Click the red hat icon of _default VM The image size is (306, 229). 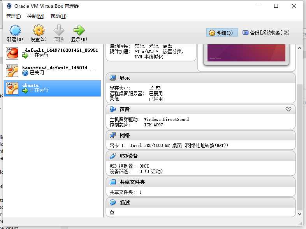[12, 53]
